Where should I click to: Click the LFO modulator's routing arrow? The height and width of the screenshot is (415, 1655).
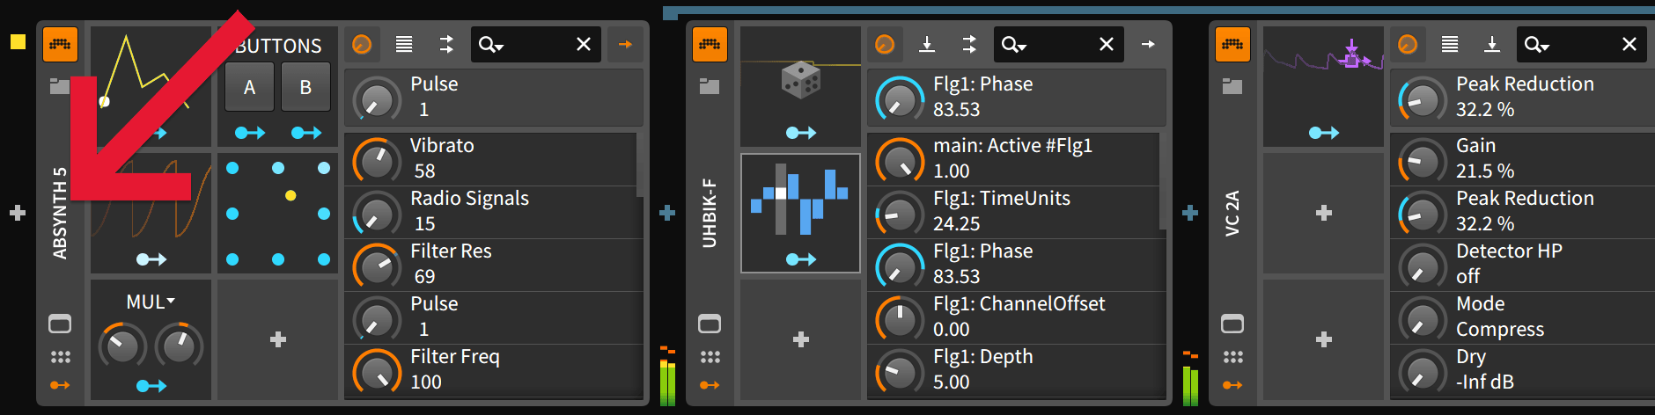pos(151,259)
